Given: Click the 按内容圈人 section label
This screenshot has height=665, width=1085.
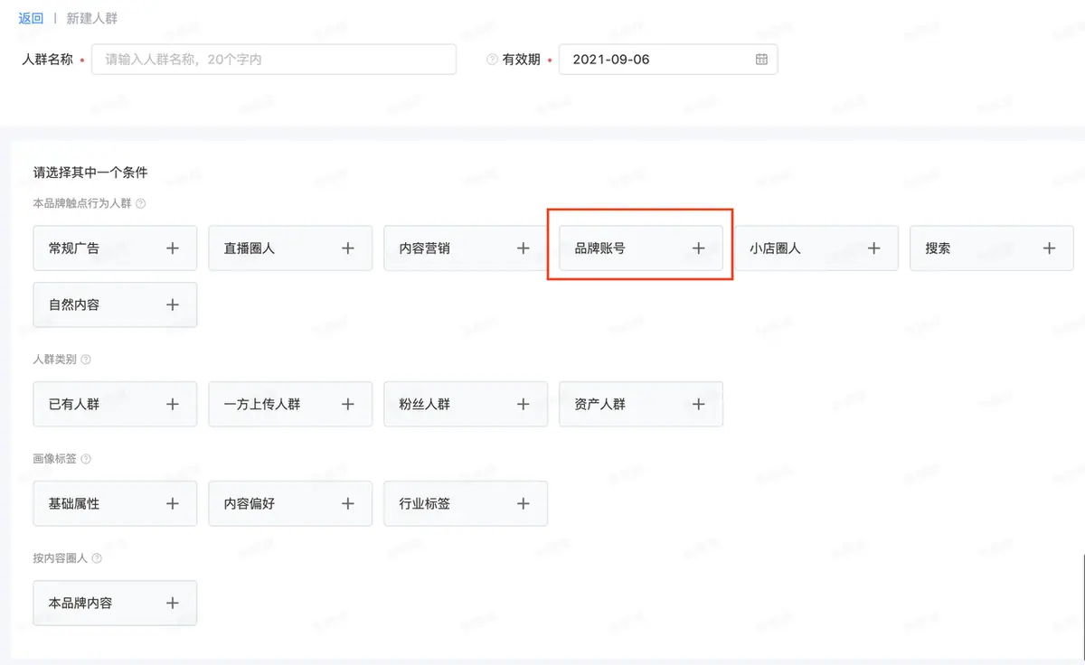Looking at the screenshot, I should click(61, 558).
